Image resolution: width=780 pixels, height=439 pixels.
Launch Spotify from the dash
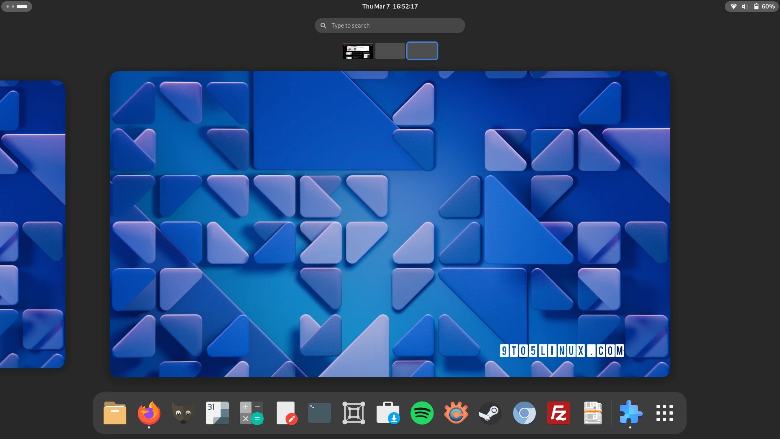(x=422, y=413)
